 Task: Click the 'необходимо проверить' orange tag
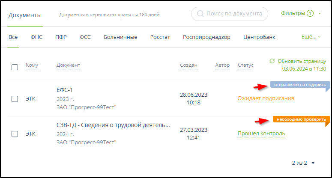(300, 119)
